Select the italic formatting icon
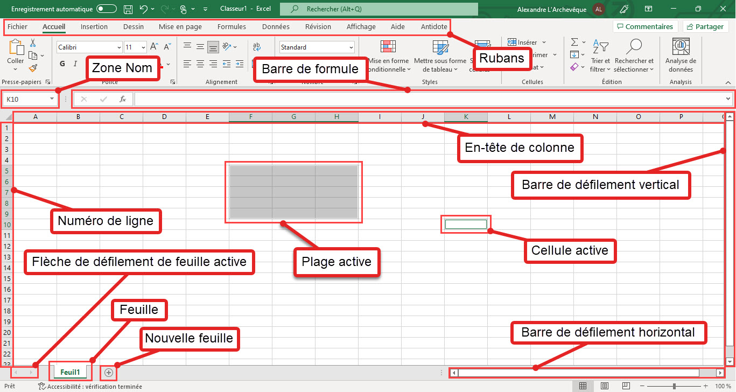 click(x=75, y=64)
